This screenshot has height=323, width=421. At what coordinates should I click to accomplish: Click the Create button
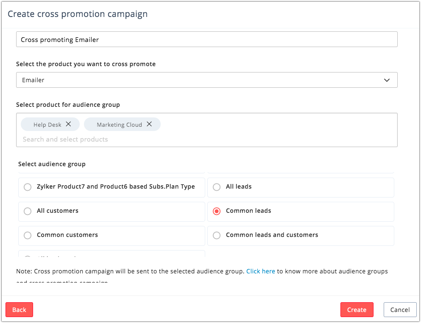pyautogui.click(x=357, y=310)
